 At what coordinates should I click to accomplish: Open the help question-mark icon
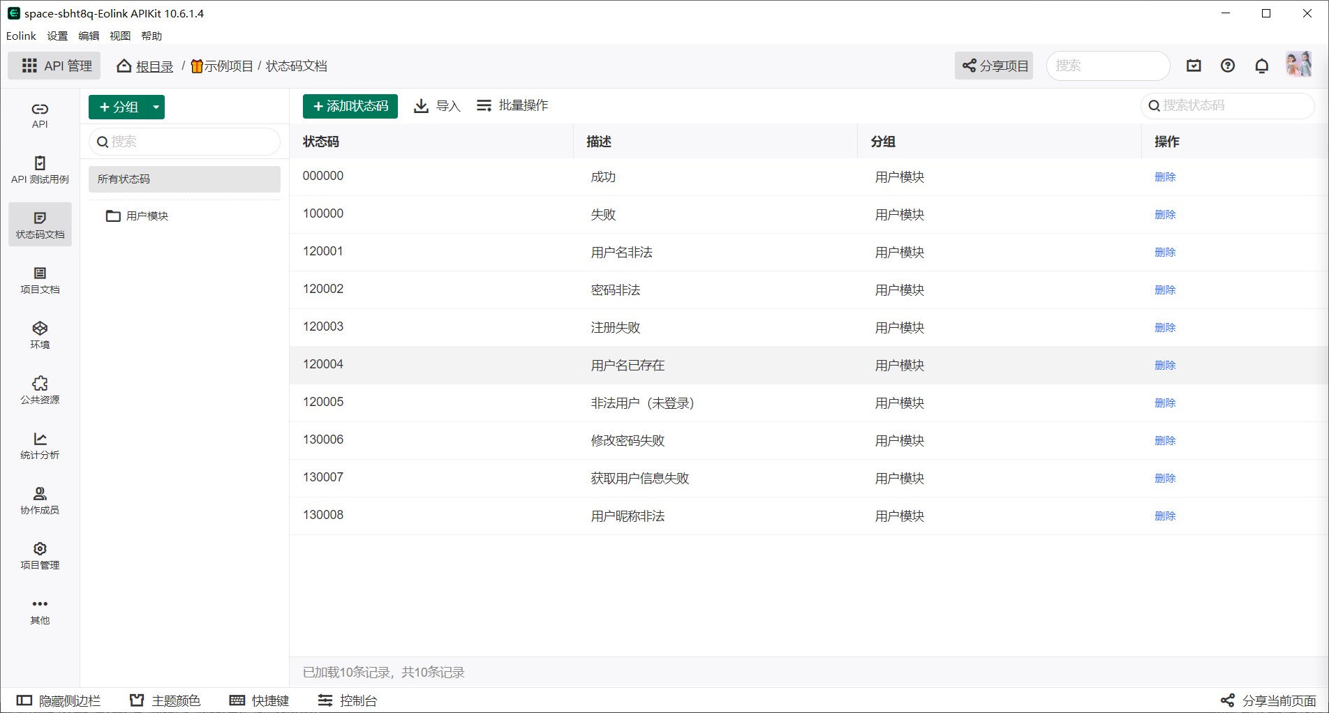tap(1228, 66)
